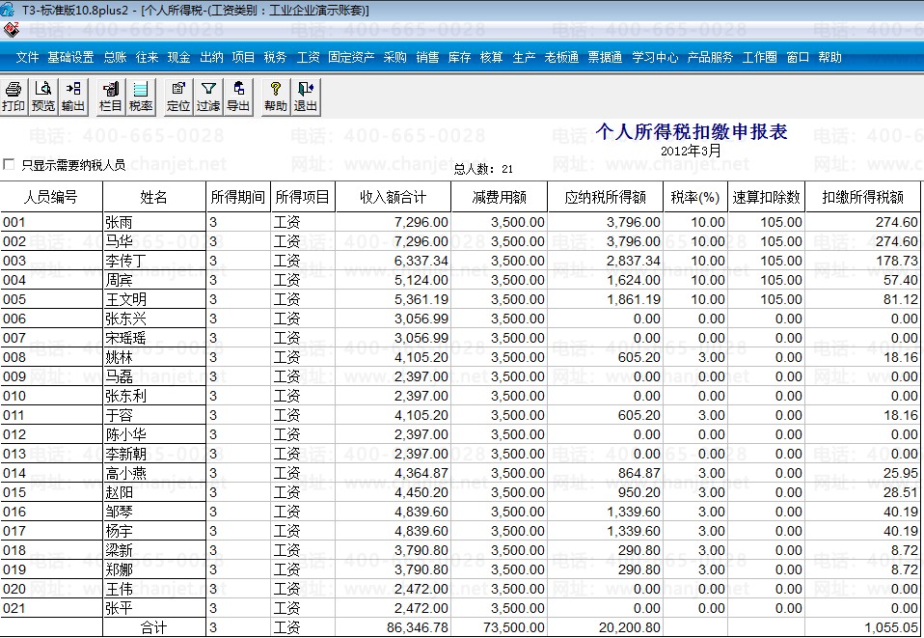924x638 pixels.
Task: Open the 文件 (File) menu
Action: click(28, 58)
